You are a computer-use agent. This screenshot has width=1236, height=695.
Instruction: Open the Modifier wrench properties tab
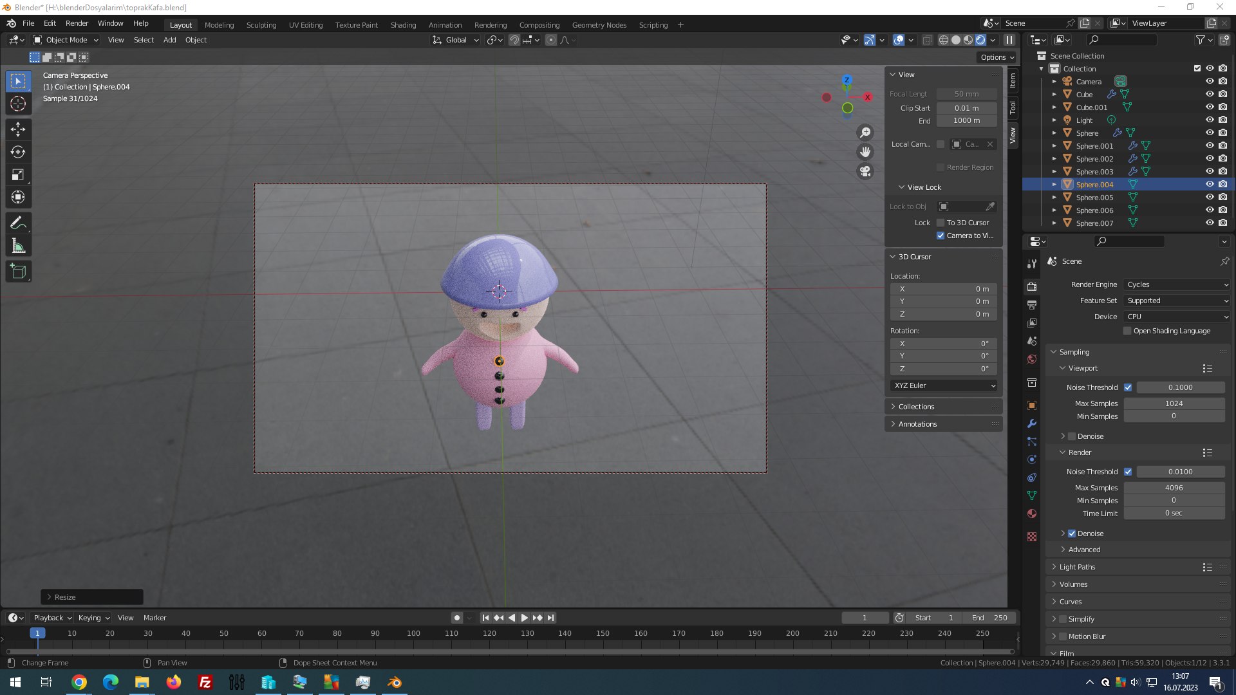[x=1032, y=423]
